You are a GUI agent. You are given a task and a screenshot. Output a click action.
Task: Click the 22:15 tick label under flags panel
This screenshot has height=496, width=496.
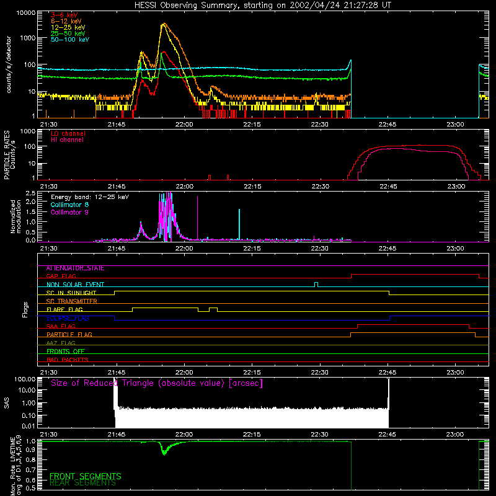click(252, 373)
